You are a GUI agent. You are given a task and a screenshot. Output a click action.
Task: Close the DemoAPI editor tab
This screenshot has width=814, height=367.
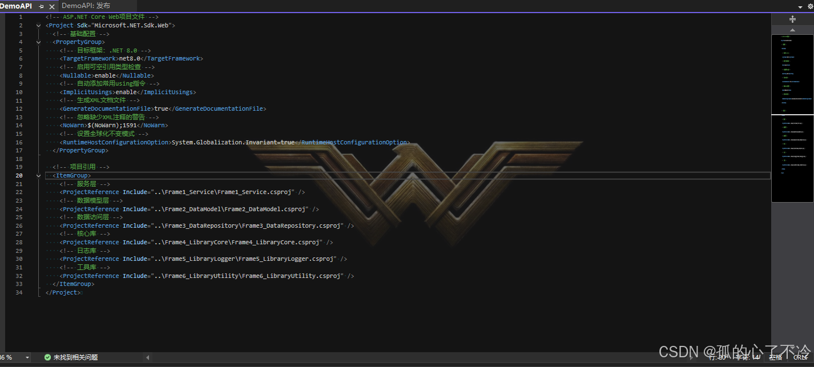click(x=51, y=6)
